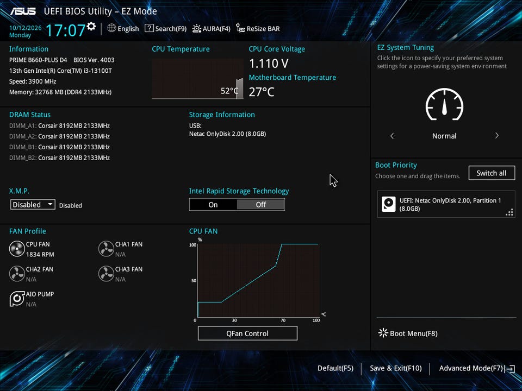Screen dimensions: 522x391
Task: Click the ReSize BAR icon
Action: click(240, 28)
